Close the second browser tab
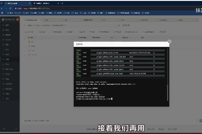Viewport: 202px width, 134px height. pyautogui.click(x=58, y=3)
